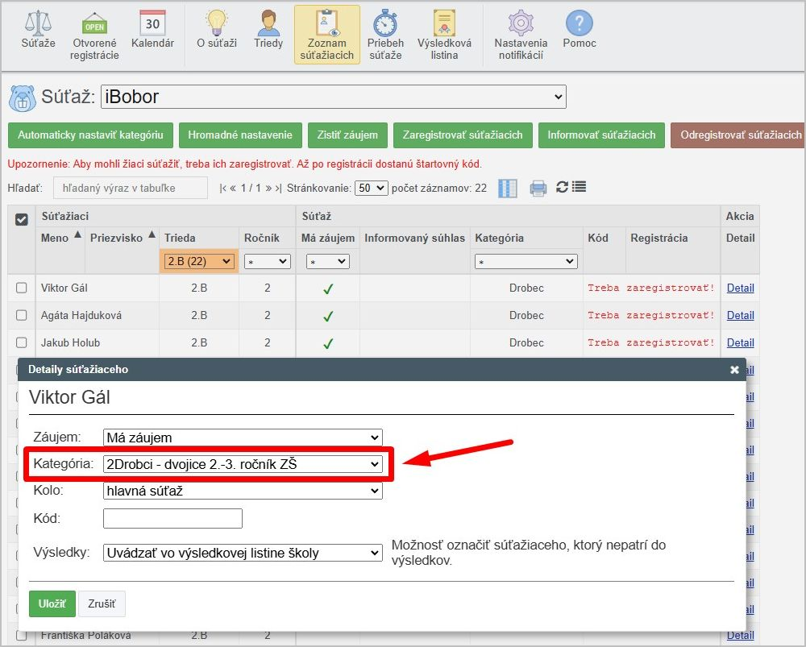
Task: Close the Detaily súťažiaceho dialog
Action: coord(734,370)
